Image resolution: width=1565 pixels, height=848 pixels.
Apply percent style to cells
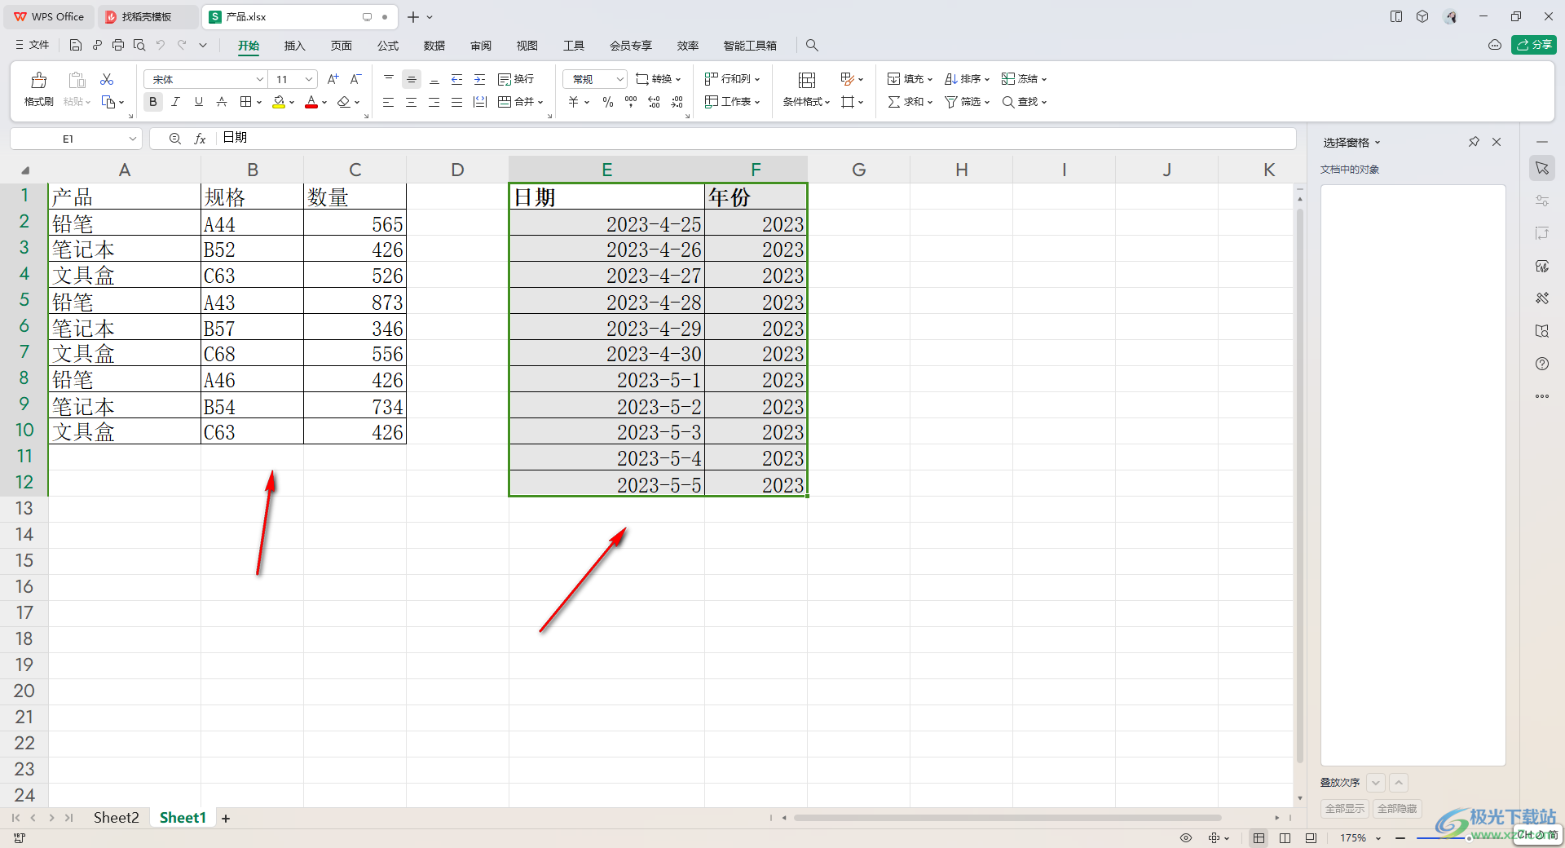[608, 102]
